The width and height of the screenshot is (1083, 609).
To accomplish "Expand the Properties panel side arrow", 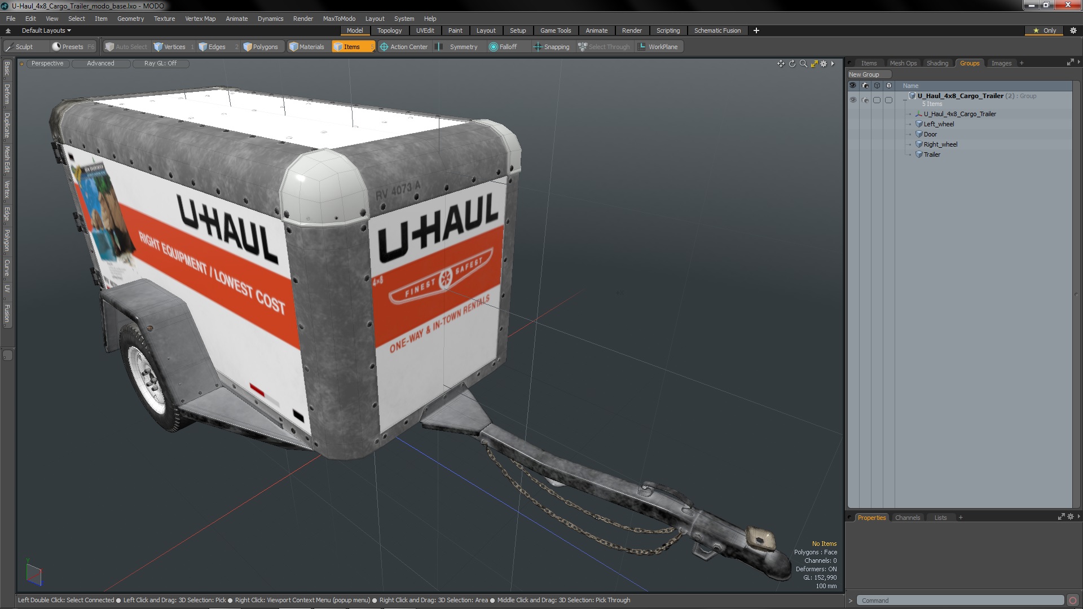I will point(1078,517).
